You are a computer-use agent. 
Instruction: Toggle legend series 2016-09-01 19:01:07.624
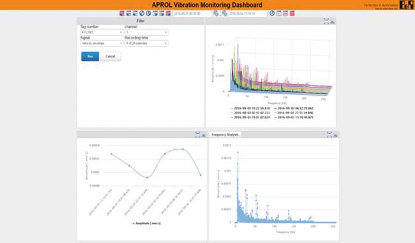[x=250, y=117]
